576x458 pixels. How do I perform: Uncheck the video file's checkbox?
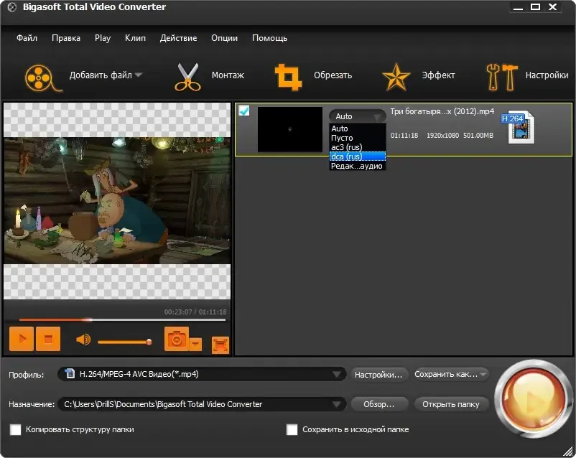point(244,111)
